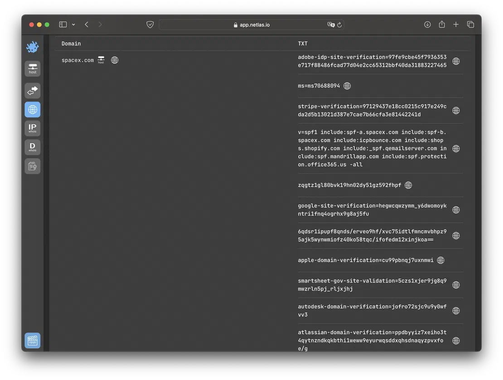This screenshot has height=380, width=503.
Task: Show Safari downloads
Action: (x=427, y=24)
